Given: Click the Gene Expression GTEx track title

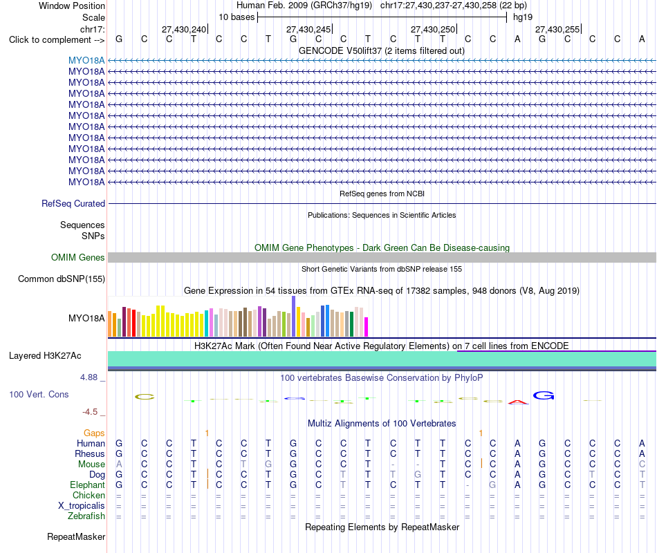Looking at the screenshot, I should pyautogui.click(x=382, y=291).
